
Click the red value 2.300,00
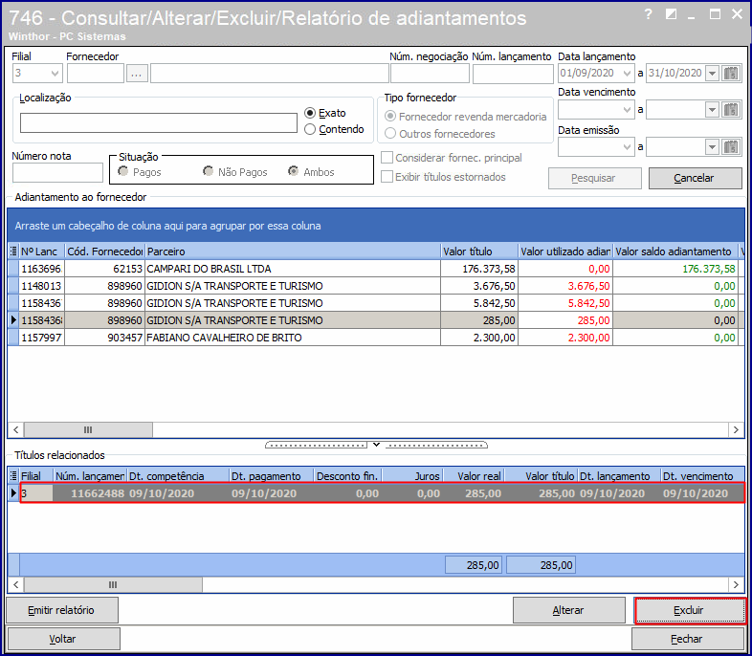[x=588, y=338]
